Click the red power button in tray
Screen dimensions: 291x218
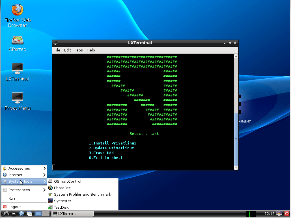pos(287,213)
